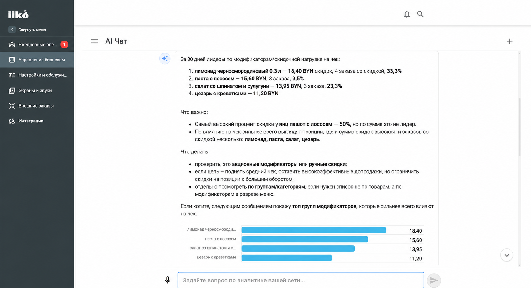Click chart value 11,20

pos(415,258)
